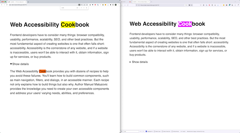
Task: Click the red Opera-style extension icon in Chrome
Action: click(x=95, y=5)
